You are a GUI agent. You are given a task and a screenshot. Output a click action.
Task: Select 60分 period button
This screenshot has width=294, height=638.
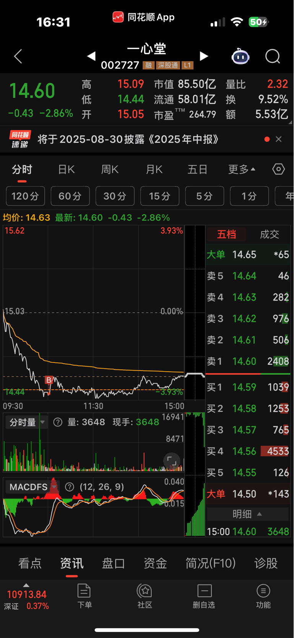pyautogui.click(x=70, y=196)
